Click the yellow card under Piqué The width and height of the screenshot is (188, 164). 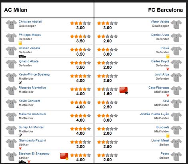pos(168,56)
